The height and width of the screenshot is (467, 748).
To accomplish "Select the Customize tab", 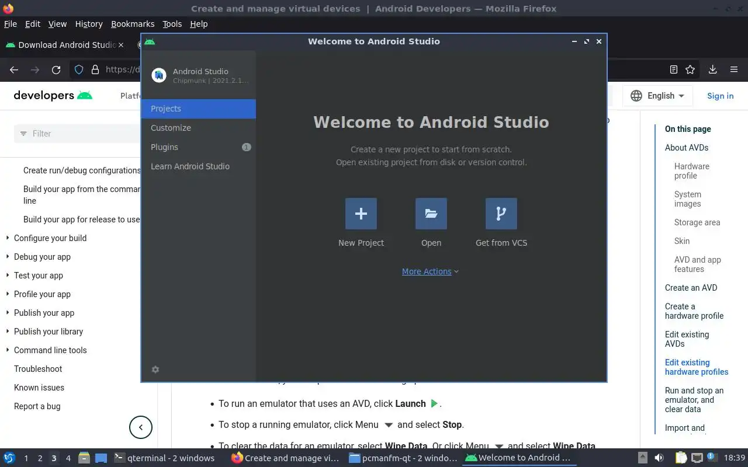I will [x=199, y=128].
